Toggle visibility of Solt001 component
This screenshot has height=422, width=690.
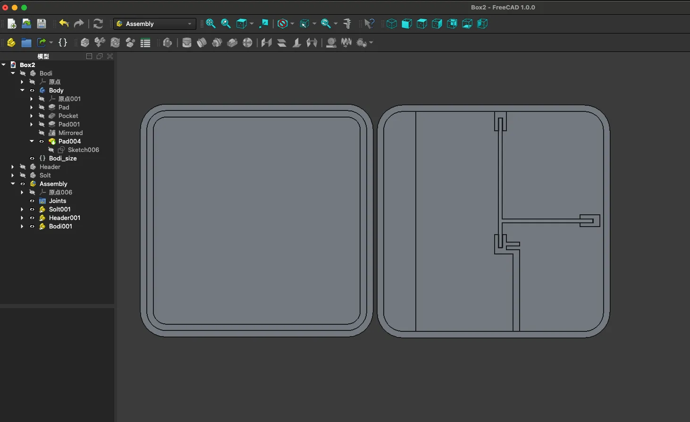[32, 210]
